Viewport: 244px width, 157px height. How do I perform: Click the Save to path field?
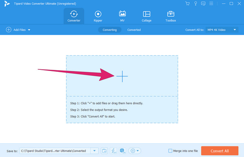tap(55, 151)
